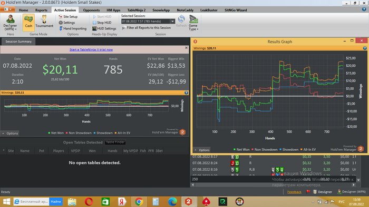
Task: Click the ribbon help icon
Action: (x=364, y=9)
